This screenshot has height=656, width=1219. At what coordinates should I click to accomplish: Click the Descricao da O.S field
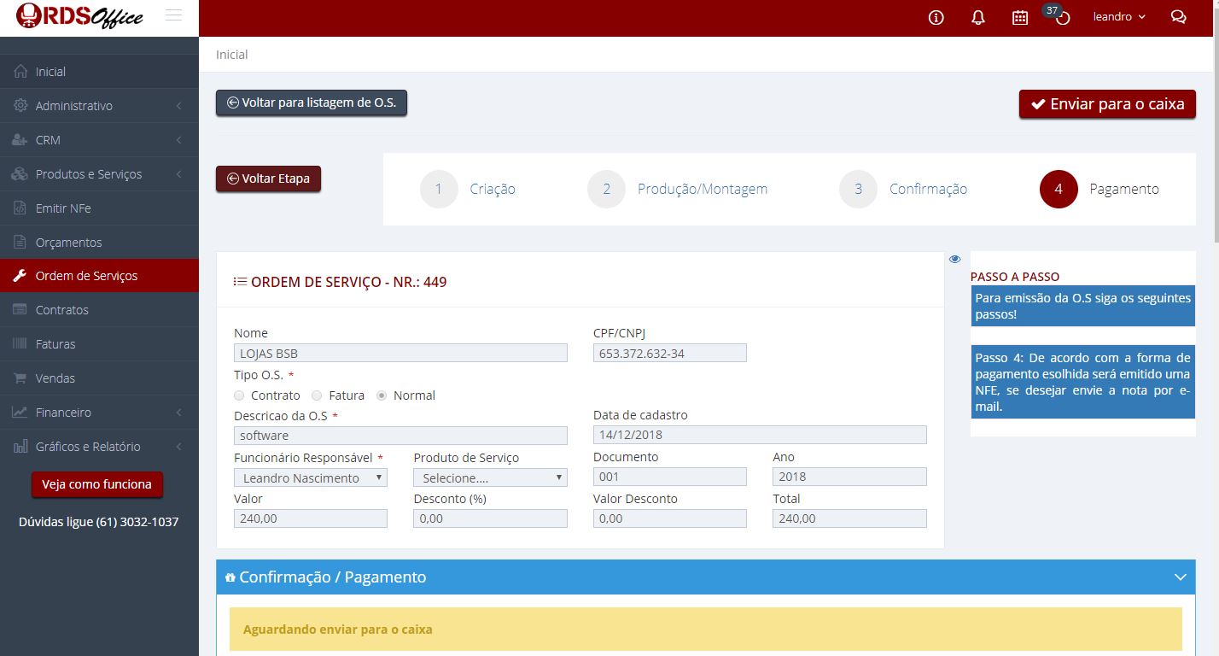[x=400, y=436]
